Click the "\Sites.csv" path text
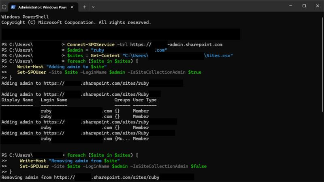Image resolution: width=324 pixels, height=182 pixels. (218, 56)
